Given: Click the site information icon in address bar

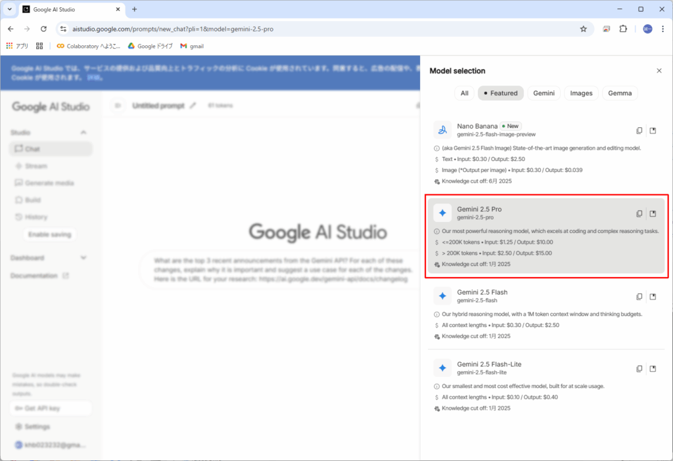Looking at the screenshot, I should click(x=64, y=29).
